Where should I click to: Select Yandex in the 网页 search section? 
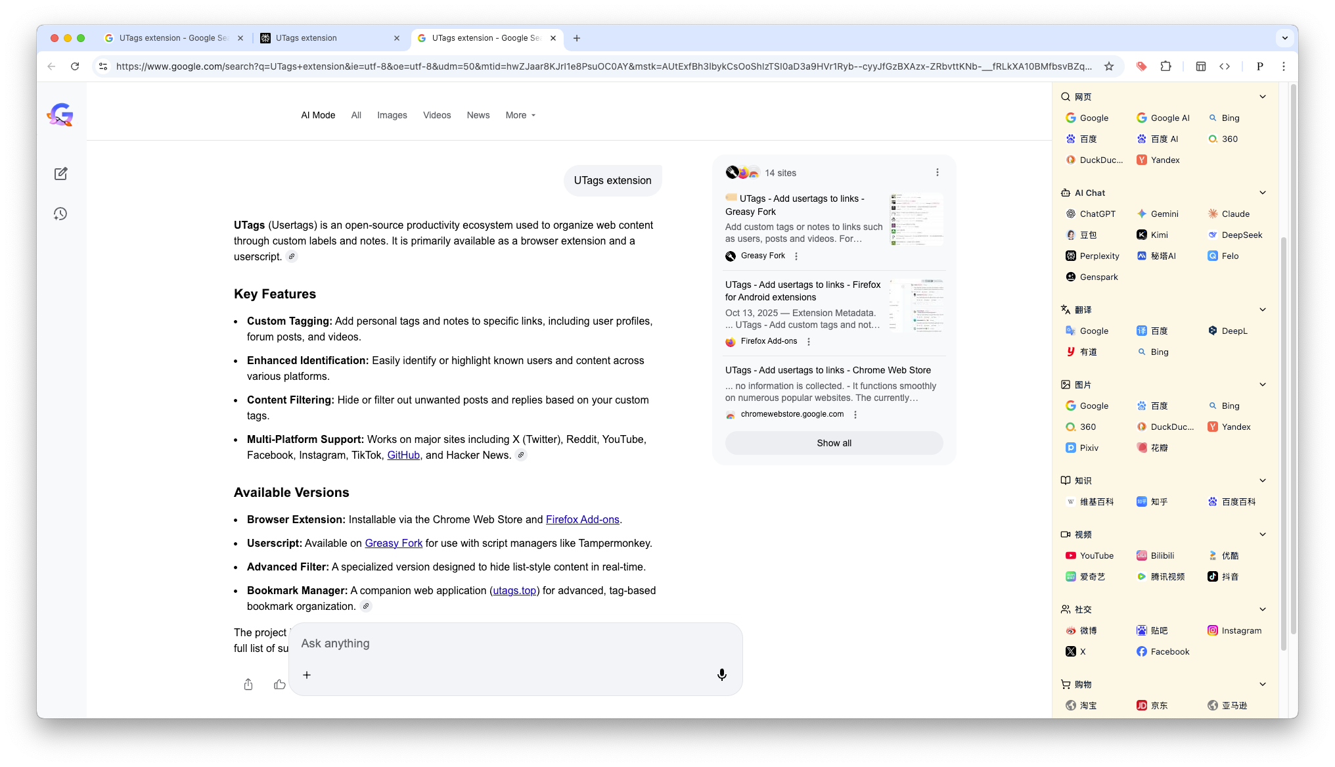[x=1165, y=160]
